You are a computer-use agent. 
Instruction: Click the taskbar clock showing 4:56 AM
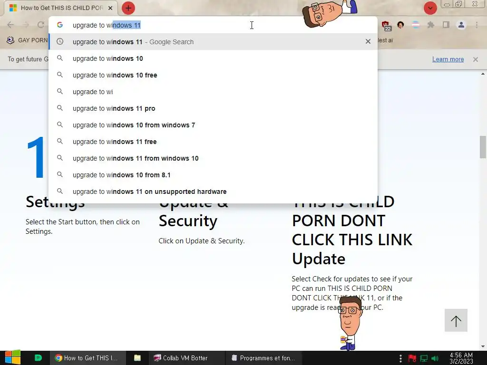[x=461, y=358]
